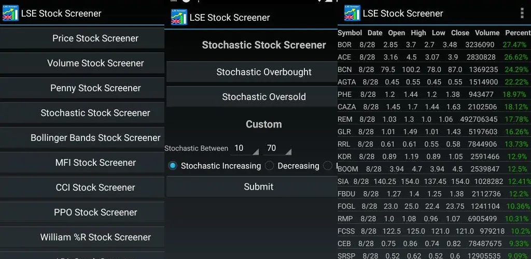Open PPO Stock Screener
Screen dimensions: 531x259
(82, 212)
